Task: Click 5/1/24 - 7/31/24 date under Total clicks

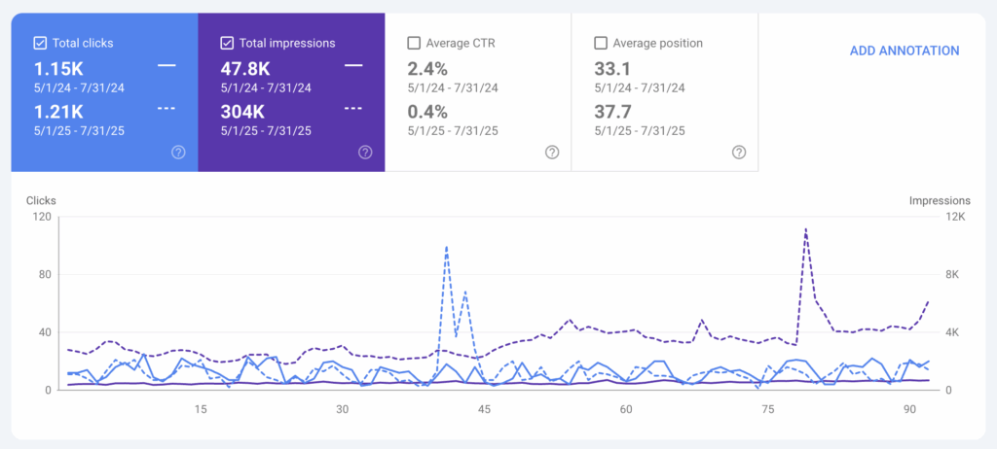Action: point(79,88)
